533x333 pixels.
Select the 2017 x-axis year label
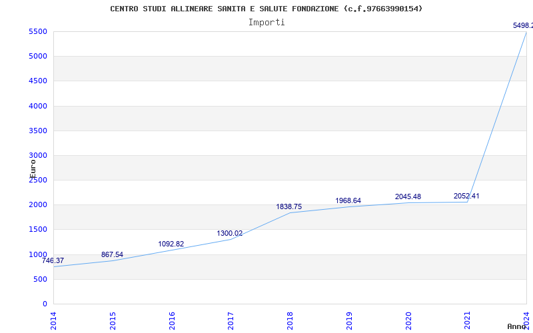[231, 321]
